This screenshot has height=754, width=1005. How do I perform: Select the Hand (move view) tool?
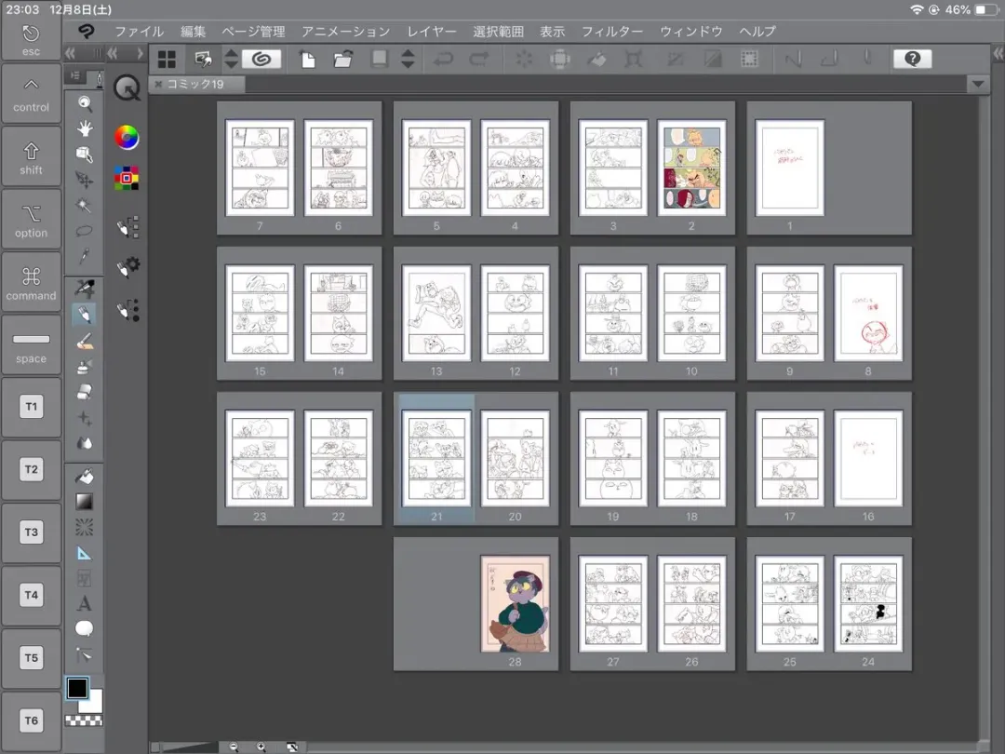click(85, 128)
